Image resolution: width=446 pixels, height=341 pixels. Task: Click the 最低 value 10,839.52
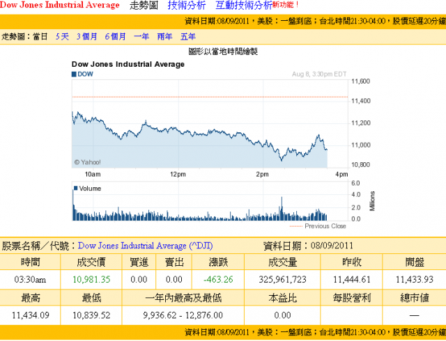(91, 315)
